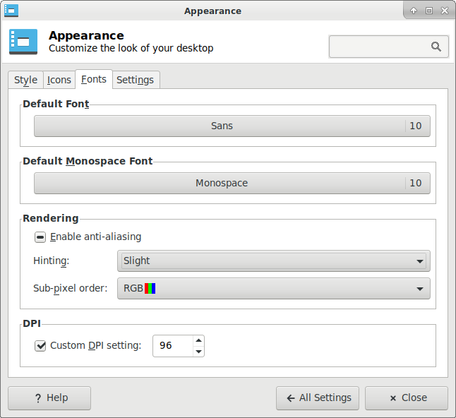456x418 pixels.
Task: Click the roll-up window arrow in titlebar
Action: 414,11
